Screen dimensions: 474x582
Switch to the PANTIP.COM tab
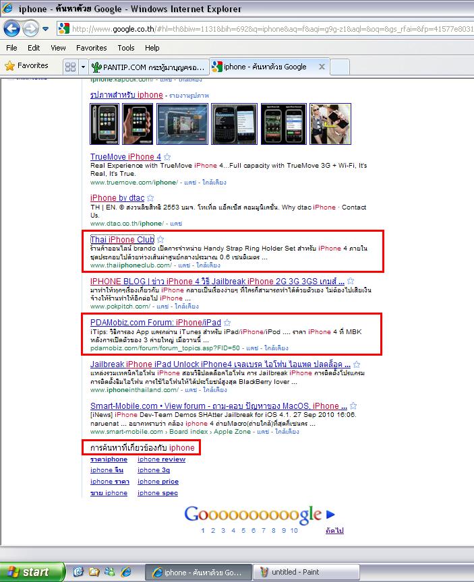pos(148,67)
